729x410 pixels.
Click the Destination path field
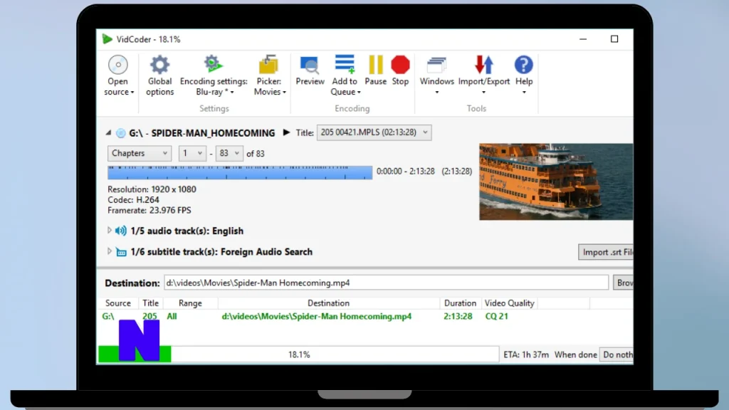point(386,283)
